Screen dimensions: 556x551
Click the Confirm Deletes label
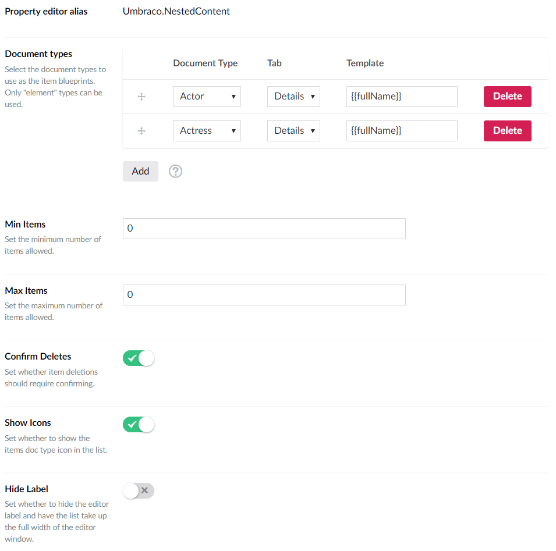pyautogui.click(x=38, y=357)
